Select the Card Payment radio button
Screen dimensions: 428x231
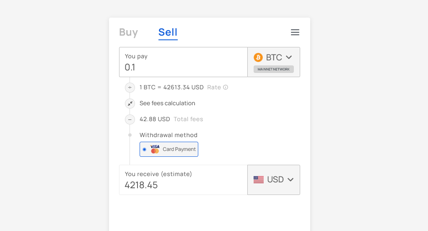145,149
